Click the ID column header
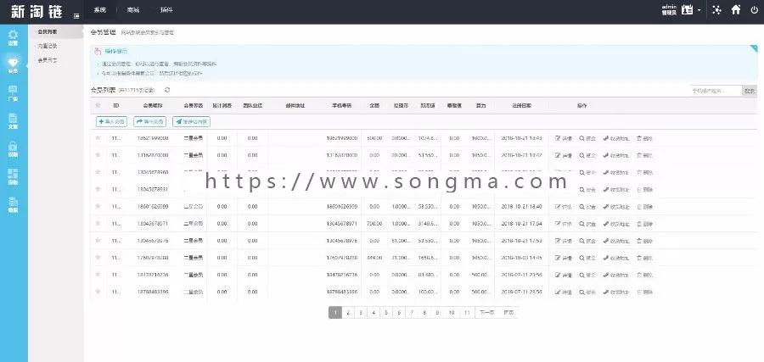764x362 pixels. click(116, 106)
